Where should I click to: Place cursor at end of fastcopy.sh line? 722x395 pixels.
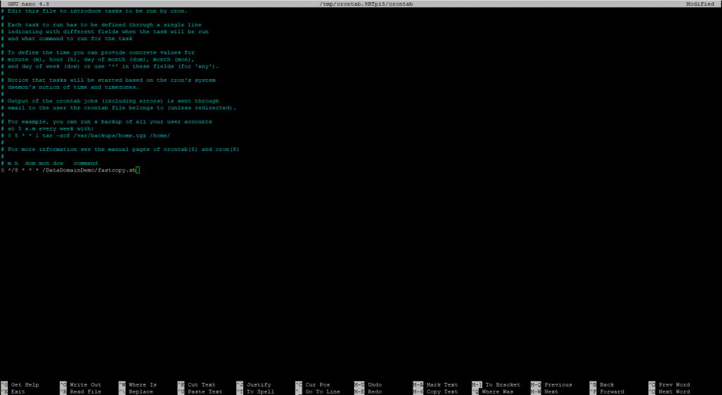click(x=139, y=170)
